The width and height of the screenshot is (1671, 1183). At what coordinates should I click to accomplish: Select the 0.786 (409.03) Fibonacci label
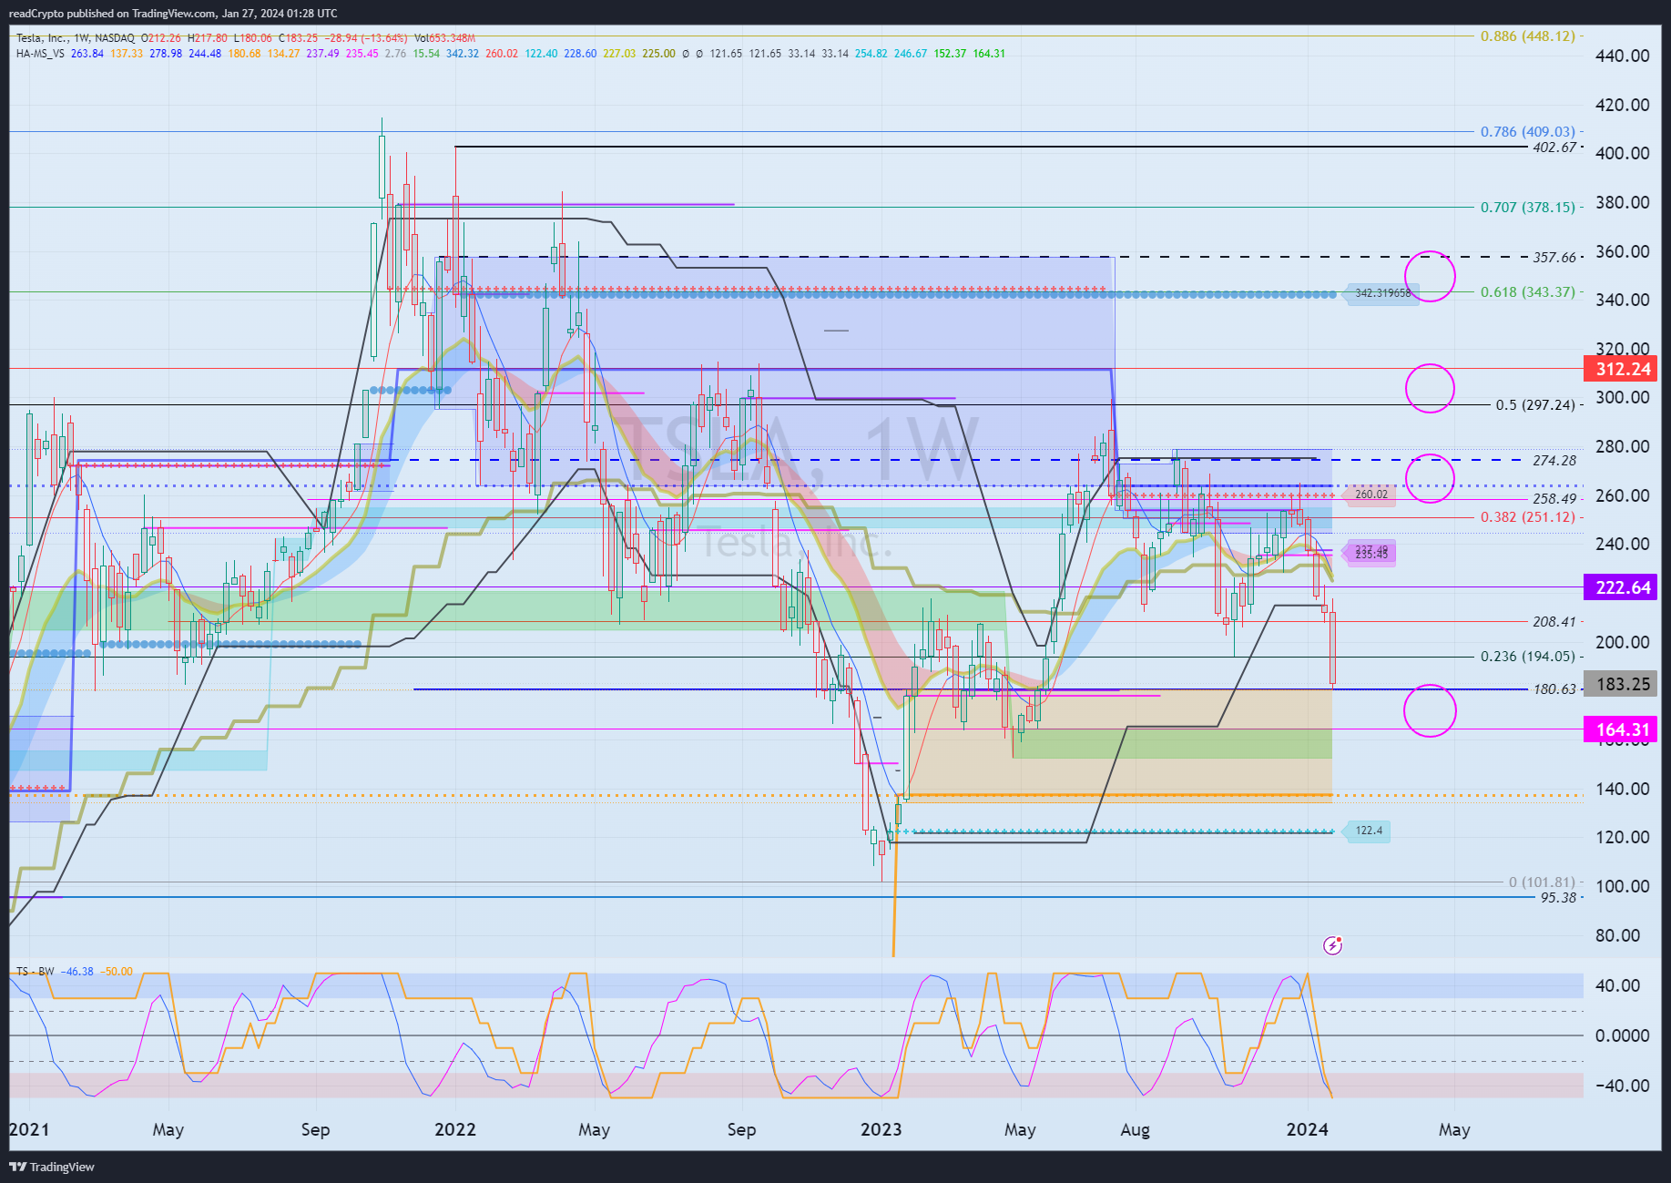(1527, 132)
